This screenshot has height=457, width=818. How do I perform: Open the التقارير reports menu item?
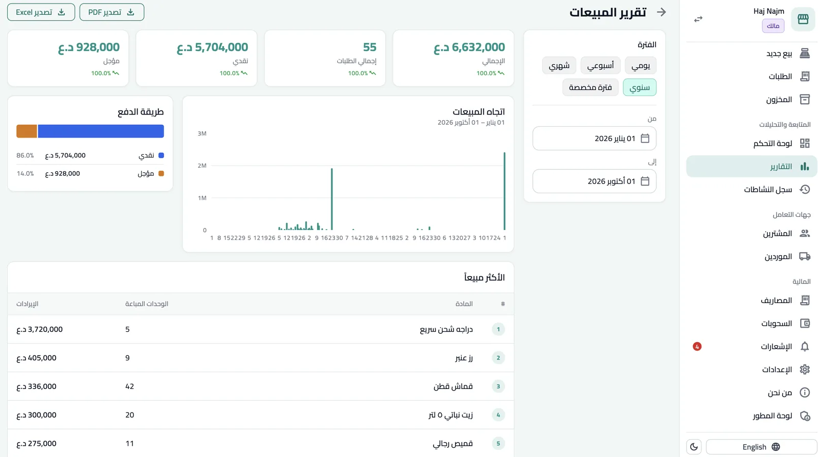point(752,167)
